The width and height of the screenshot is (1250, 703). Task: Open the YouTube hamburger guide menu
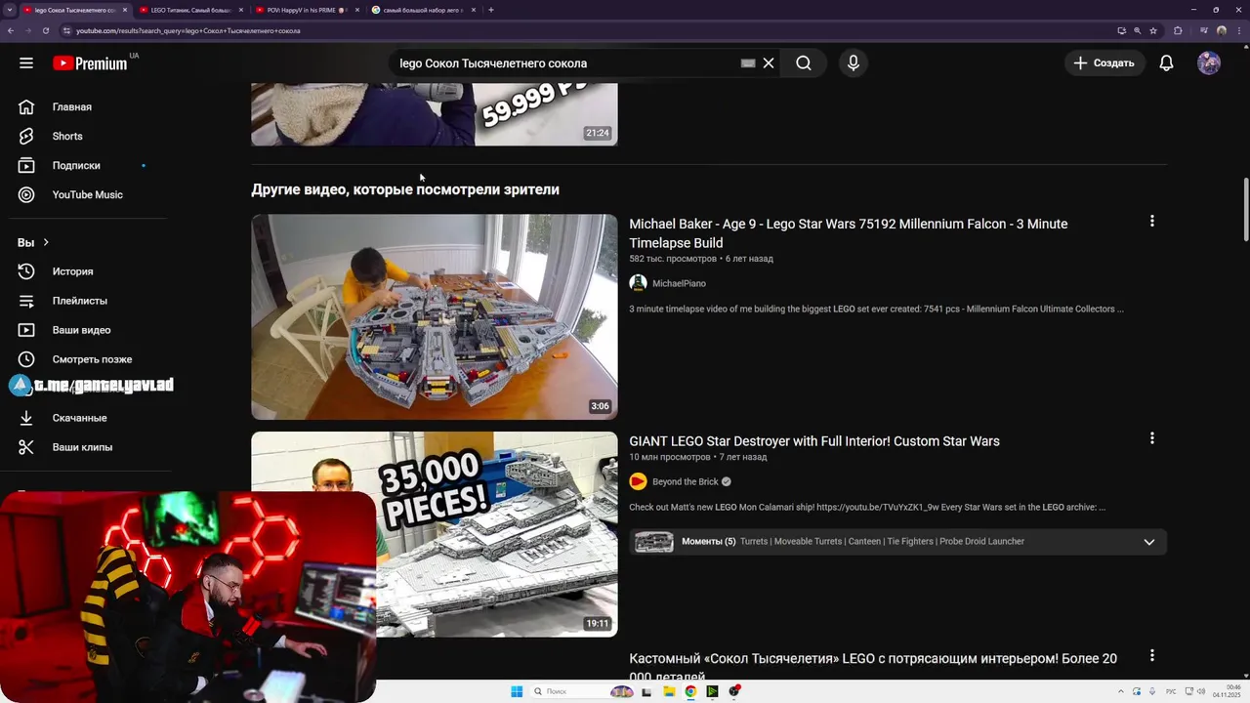click(x=26, y=62)
